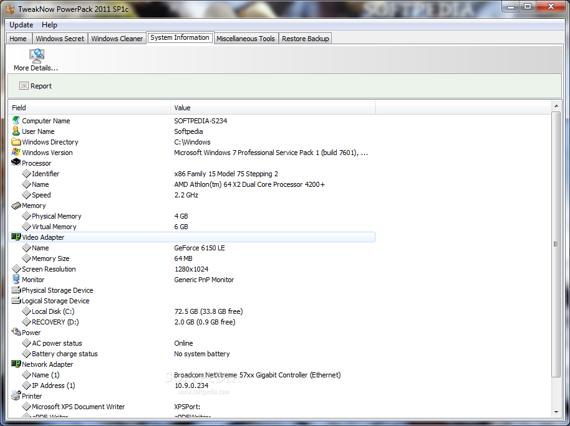Select the Logical Storage Device row

[192, 301]
